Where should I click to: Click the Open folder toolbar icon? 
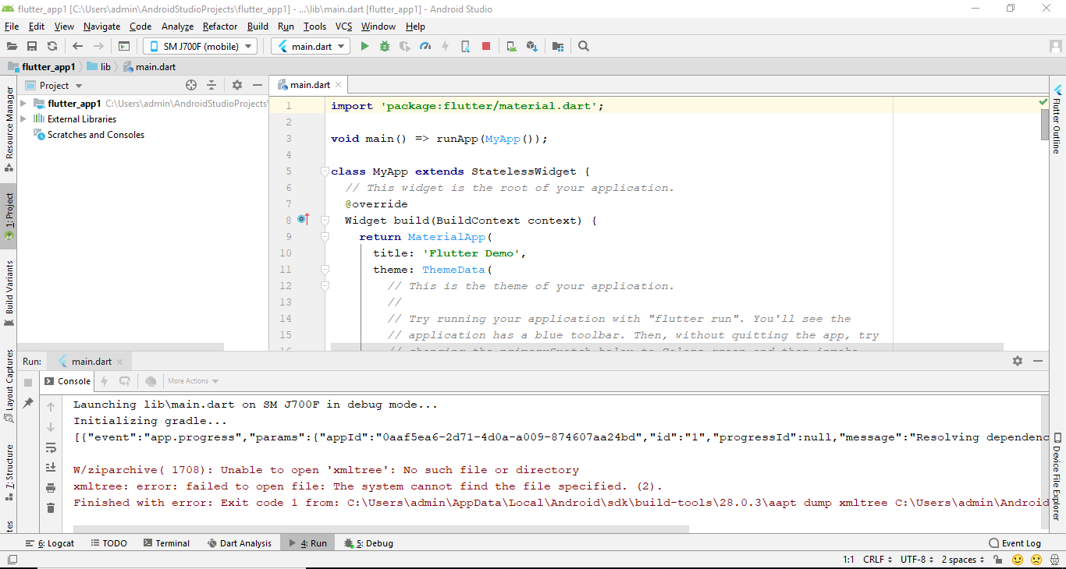tap(12, 47)
